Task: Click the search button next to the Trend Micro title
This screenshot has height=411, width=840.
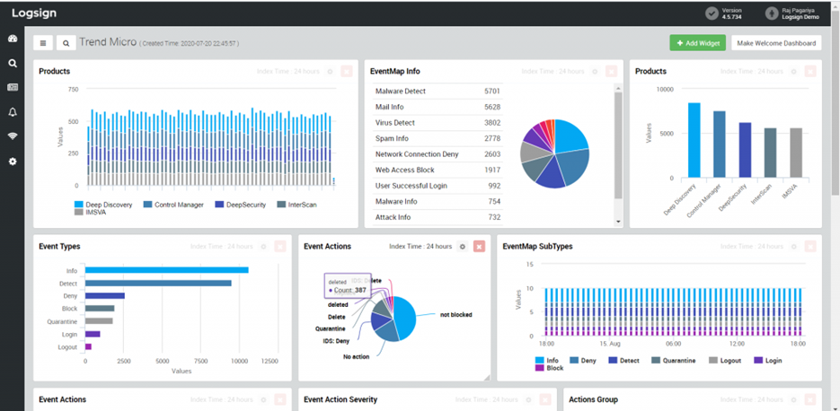Action: 66,43
